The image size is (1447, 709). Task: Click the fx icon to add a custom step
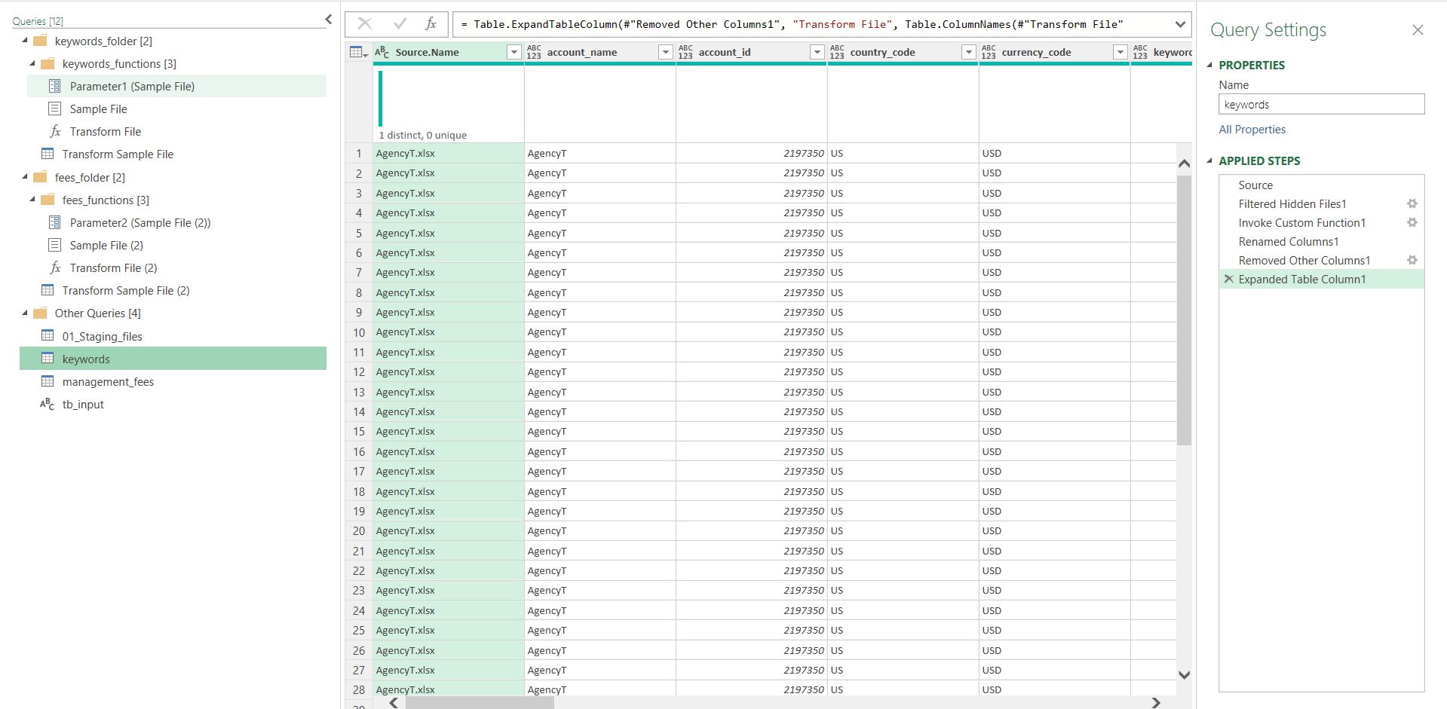(x=431, y=23)
